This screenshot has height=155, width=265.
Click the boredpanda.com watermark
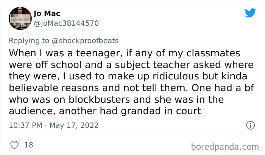(225, 147)
